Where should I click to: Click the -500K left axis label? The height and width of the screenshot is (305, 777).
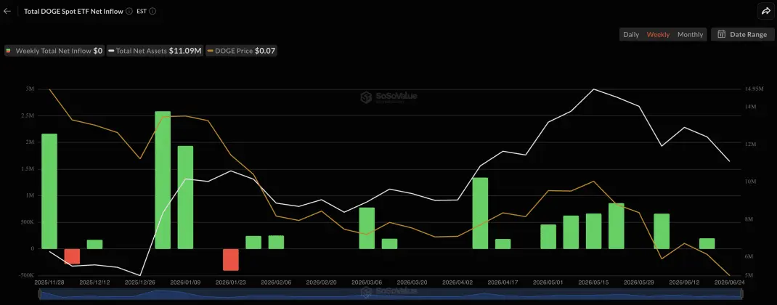click(25, 275)
